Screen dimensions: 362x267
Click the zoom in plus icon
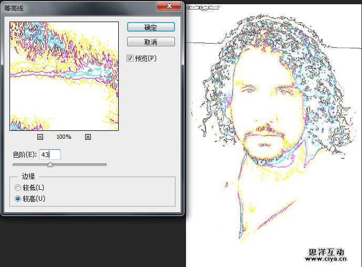point(88,137)
